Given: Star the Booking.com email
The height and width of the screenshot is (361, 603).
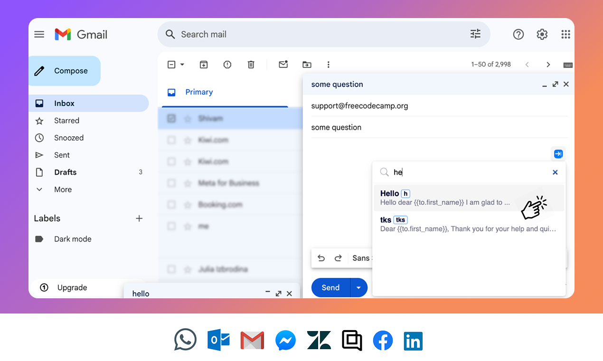Looking at the screenshot, I should pyautogui.click(x=188, y=205).
